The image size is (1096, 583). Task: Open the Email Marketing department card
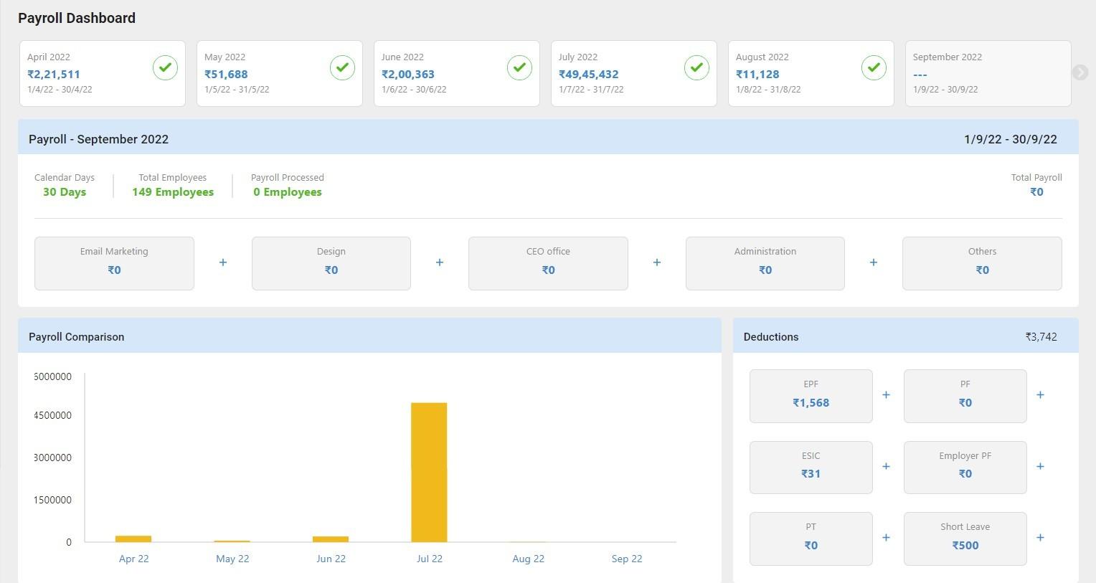click(x=114, y=263)
